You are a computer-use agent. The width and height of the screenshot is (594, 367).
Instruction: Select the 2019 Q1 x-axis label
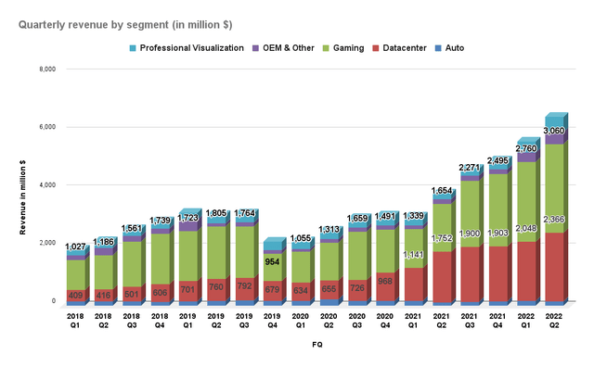tap(187, 321)
